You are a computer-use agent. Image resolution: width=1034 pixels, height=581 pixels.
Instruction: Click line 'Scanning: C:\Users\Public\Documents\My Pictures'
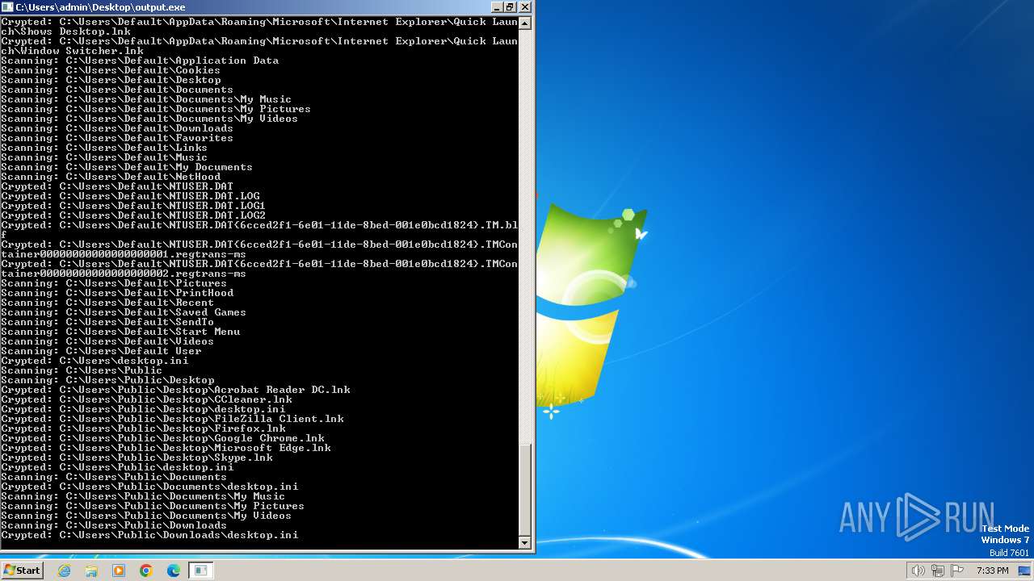(x=153, y=506)
